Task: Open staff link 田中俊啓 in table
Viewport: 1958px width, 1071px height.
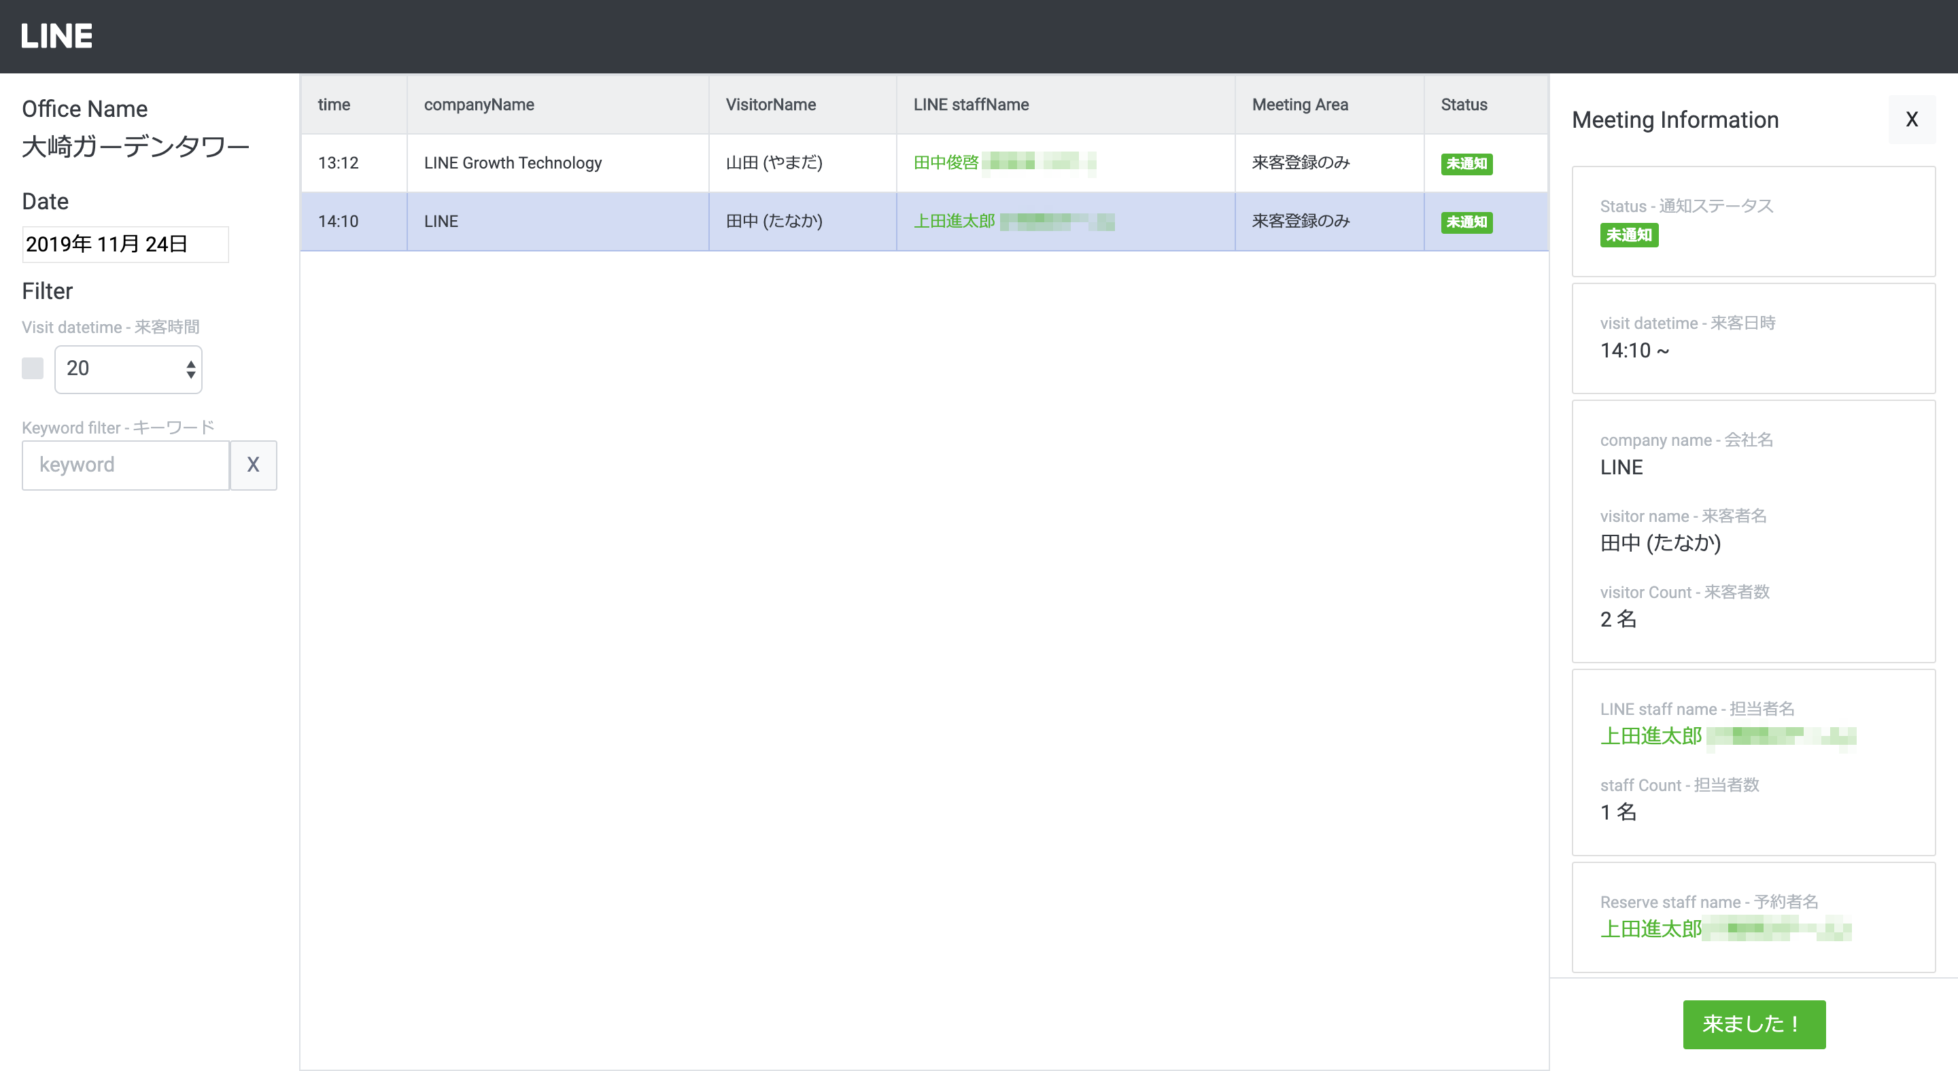Action: [946, 162]
